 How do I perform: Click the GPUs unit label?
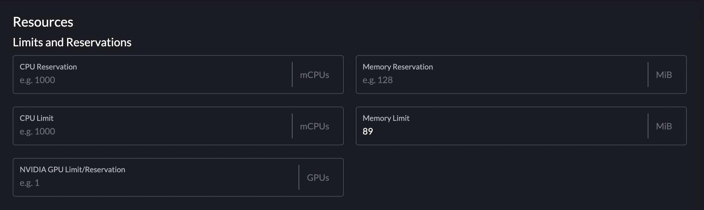coord(318,177)
